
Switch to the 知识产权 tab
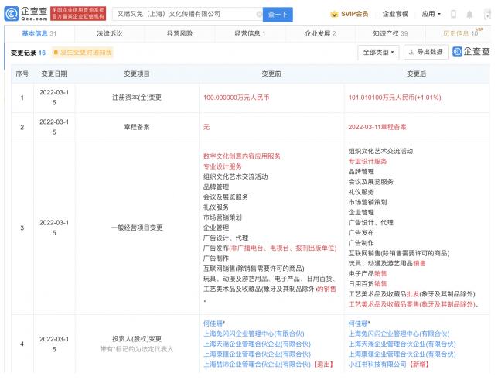[x=391, y=33]
